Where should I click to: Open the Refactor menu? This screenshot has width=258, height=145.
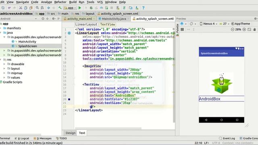(x=60, y=2)
